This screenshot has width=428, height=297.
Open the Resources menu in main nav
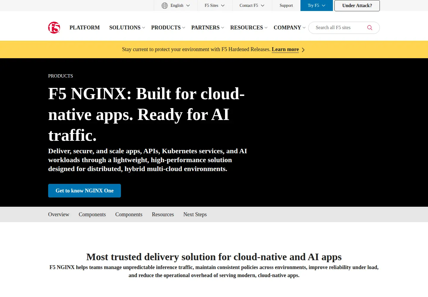[249, 28]
